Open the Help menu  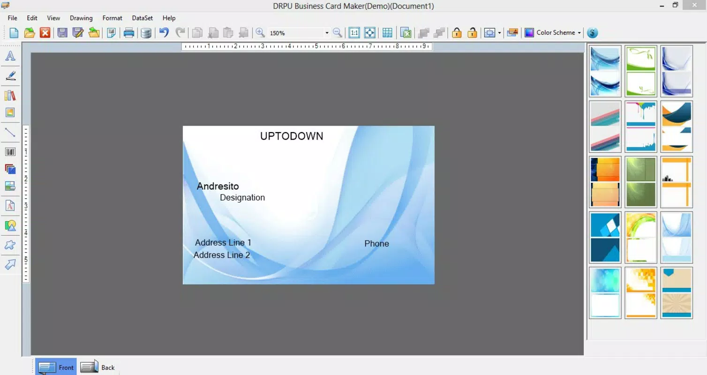(x=169, y=18)
